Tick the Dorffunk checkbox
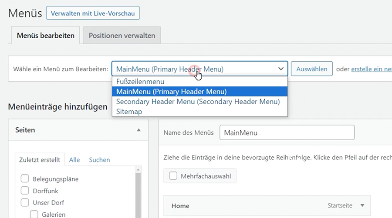This screenshot has height=218, width=392. [25, 191]
